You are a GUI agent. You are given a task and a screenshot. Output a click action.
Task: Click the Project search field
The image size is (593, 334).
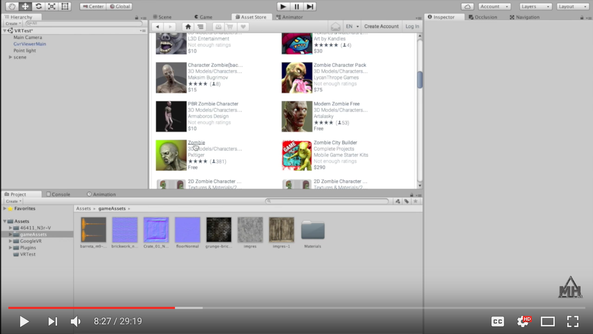point(327,201)
